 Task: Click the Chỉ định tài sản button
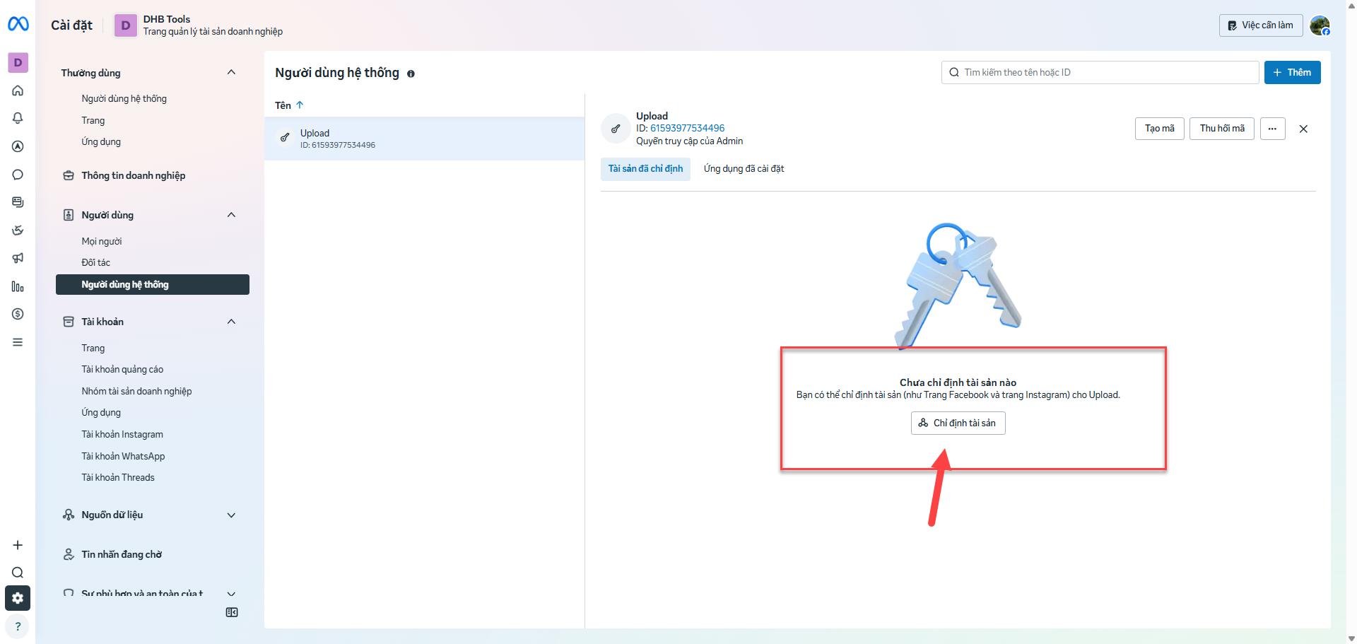[x=958, y=423]
